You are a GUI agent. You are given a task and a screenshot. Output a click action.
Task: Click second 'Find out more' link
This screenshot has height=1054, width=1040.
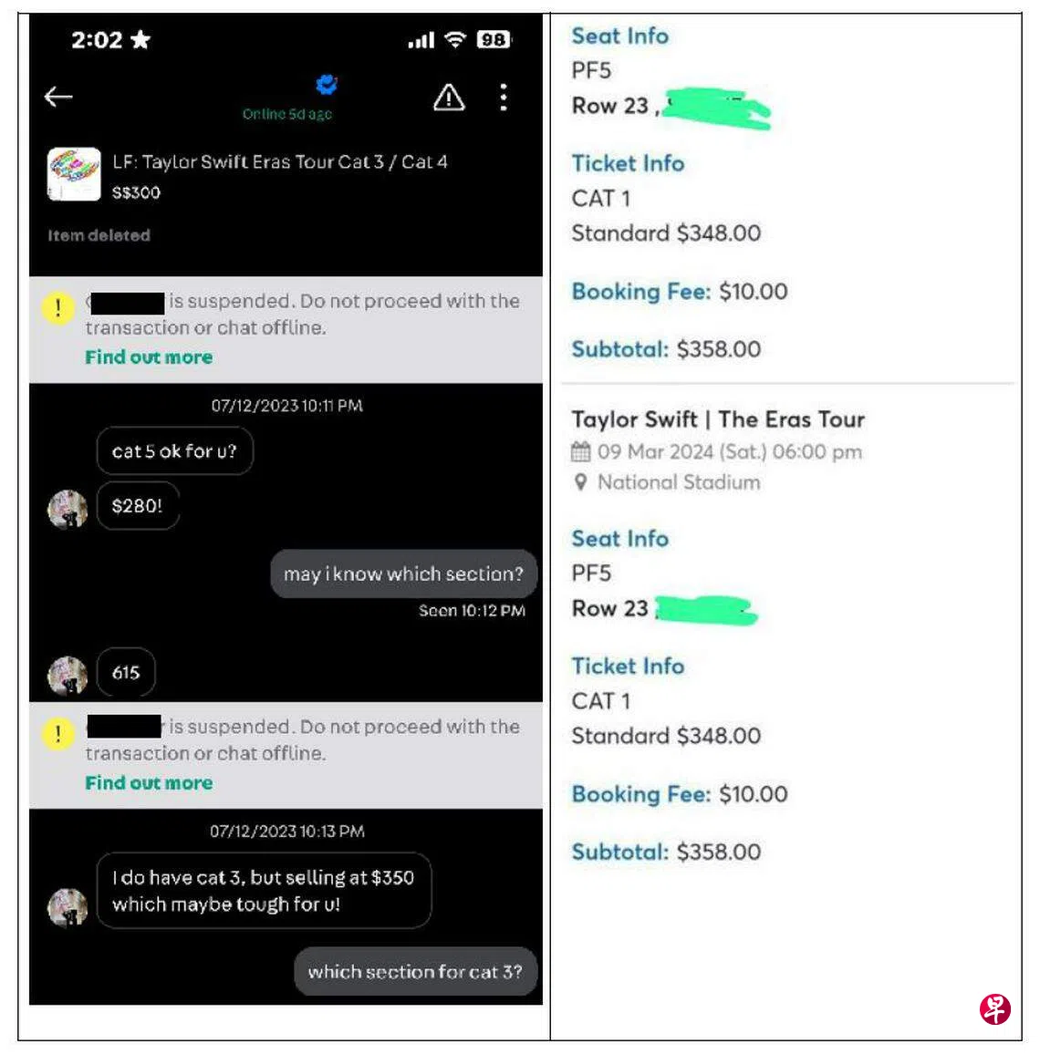pos(149,783)
